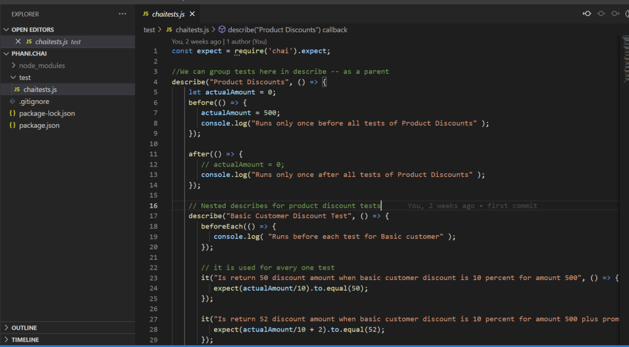Collapse the test folder
This screenshot has width=629, height=347.
click(25, 77)
